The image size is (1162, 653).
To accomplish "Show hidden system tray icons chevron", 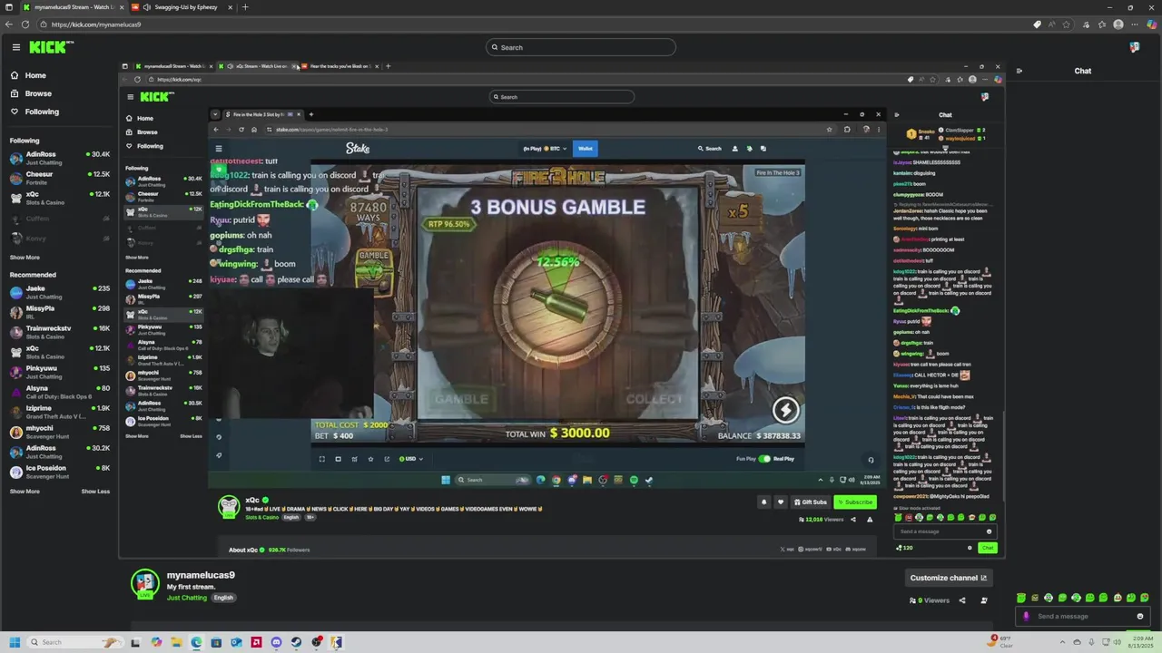I will point(1063,642).
